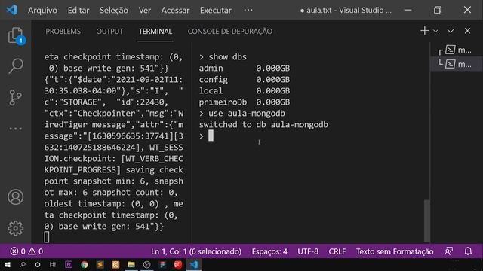Click the errors and warnings counter

(26, 251)
